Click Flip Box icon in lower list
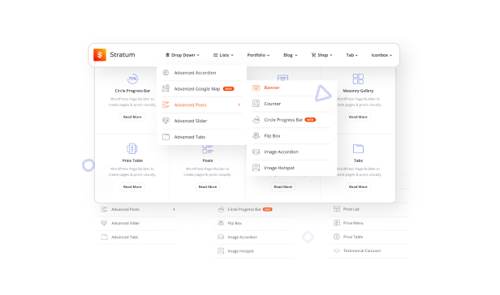 tap(221, 223)
